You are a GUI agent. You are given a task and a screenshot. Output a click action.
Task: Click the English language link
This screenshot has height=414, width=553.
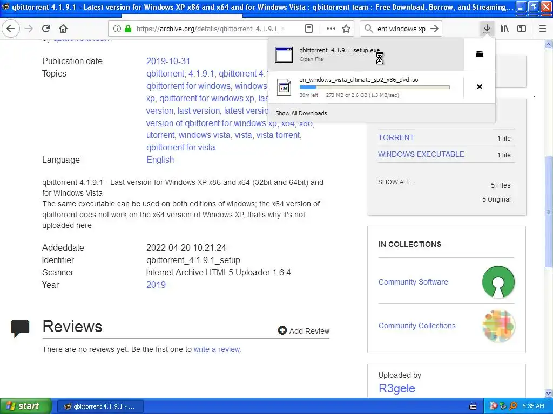(160, 160)
